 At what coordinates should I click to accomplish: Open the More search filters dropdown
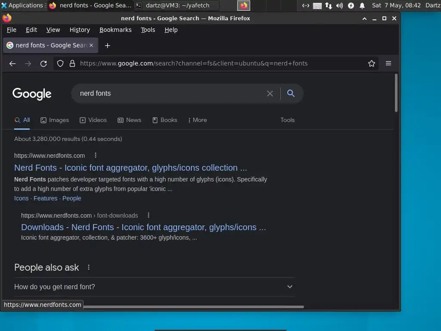tap(197, 120)
